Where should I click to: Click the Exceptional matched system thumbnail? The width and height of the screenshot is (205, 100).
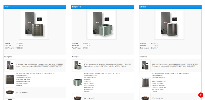pyautogui.click(x=78, y=65)
